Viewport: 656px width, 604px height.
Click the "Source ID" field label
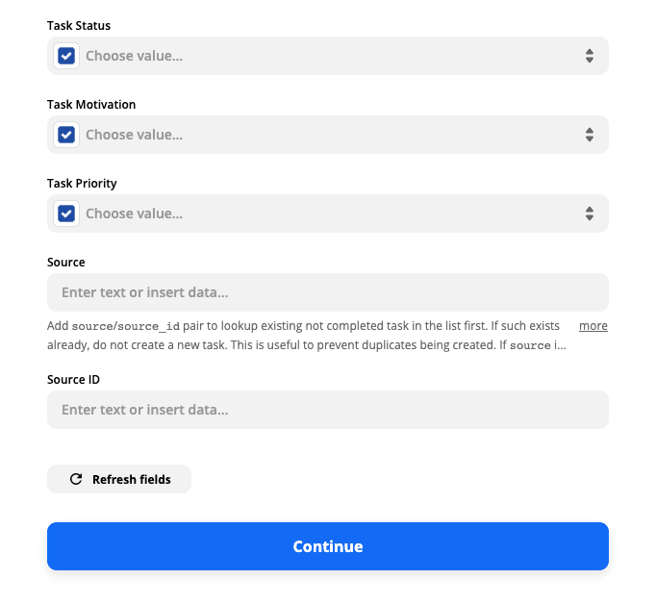click(x=73, y=379)
